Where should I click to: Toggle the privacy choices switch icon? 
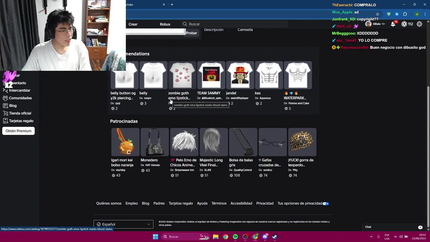(x=326, y=203)
